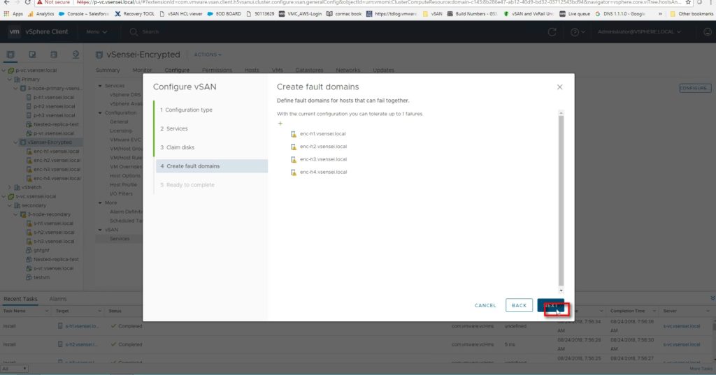The height and width of the screenshot is (375, 716).
Task: Click CANCEL in Configure vSAN dialog
Action: click(x=485, y=305)
